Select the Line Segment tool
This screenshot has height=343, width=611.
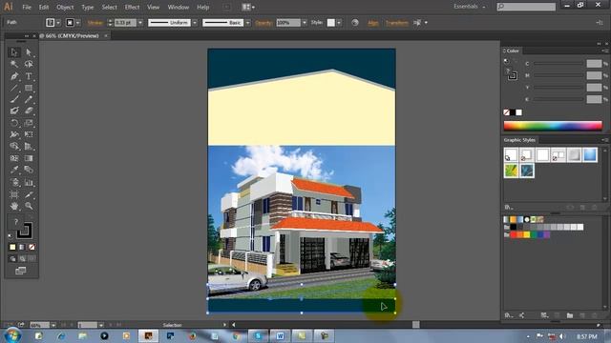click(x=14, y=88)
